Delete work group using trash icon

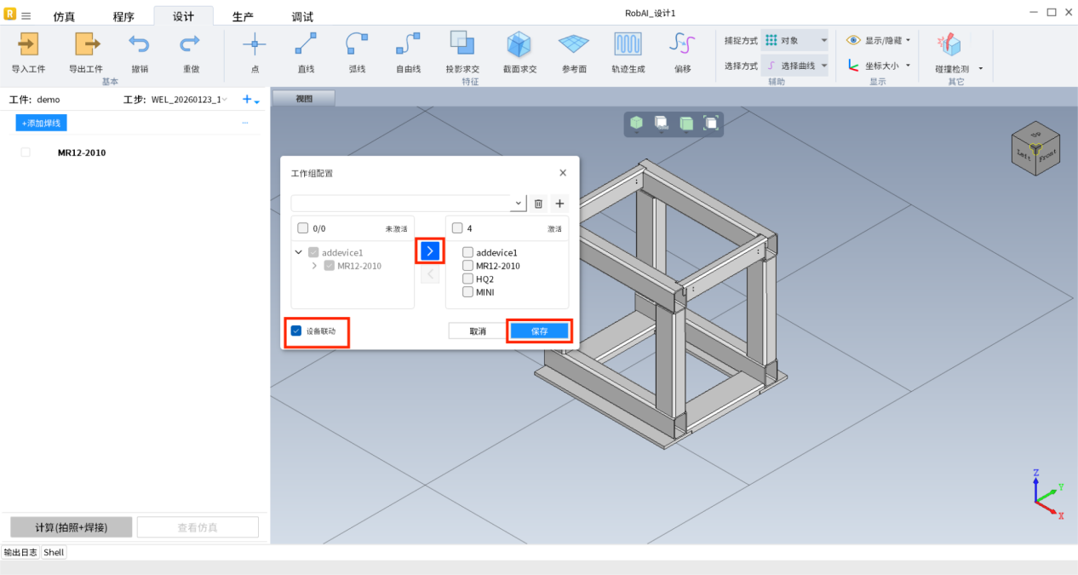pos(538,204)
